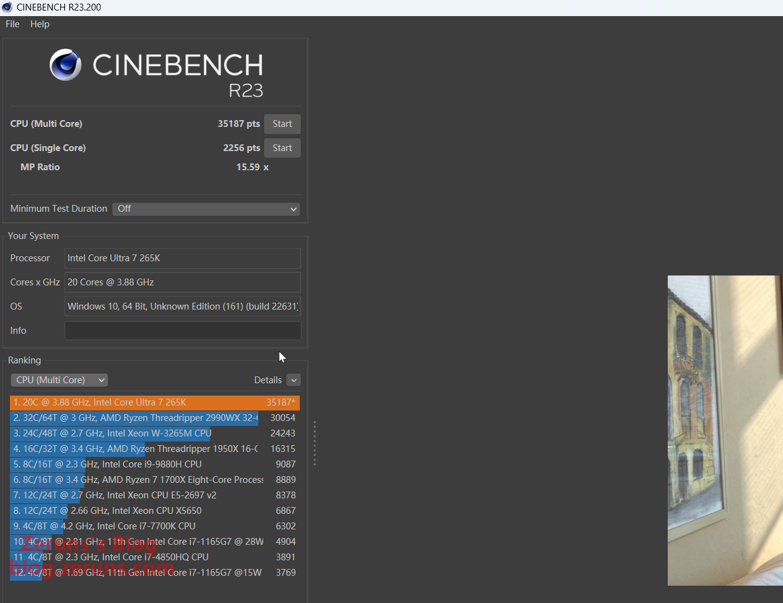Open the File menu
Screen dimensions: 783x603
12,24
